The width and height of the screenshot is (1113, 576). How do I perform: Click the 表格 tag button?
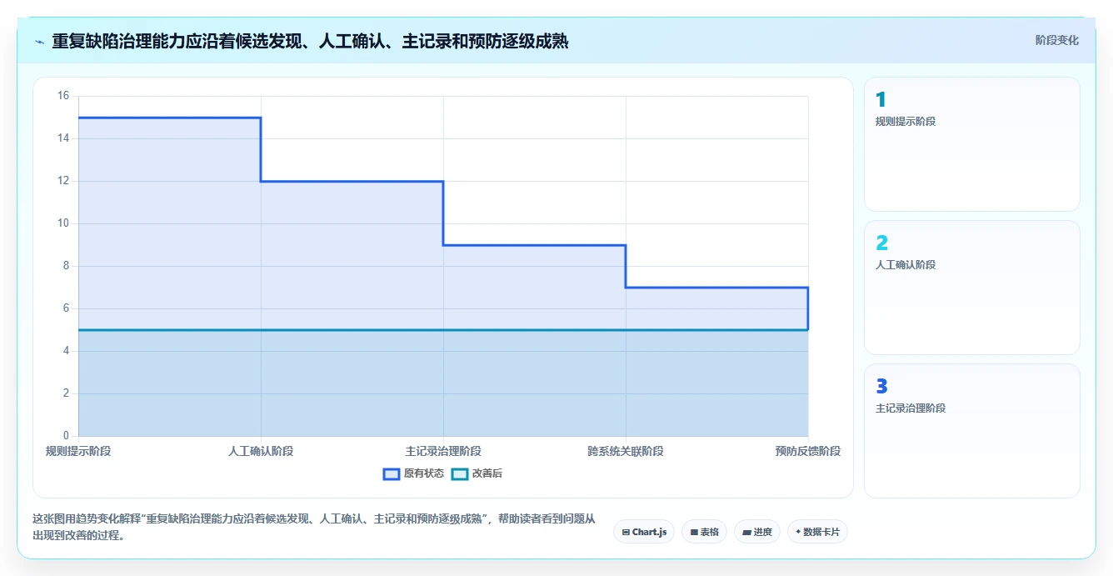[x=704, y=532]
